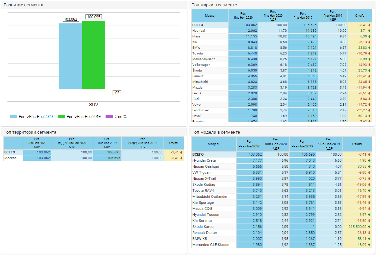Sort by the Модель column header
Viewport: 376px width, 265px height.
point(214,144)
